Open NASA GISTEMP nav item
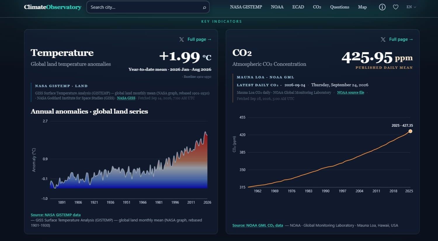 click(x=246, y=7)
